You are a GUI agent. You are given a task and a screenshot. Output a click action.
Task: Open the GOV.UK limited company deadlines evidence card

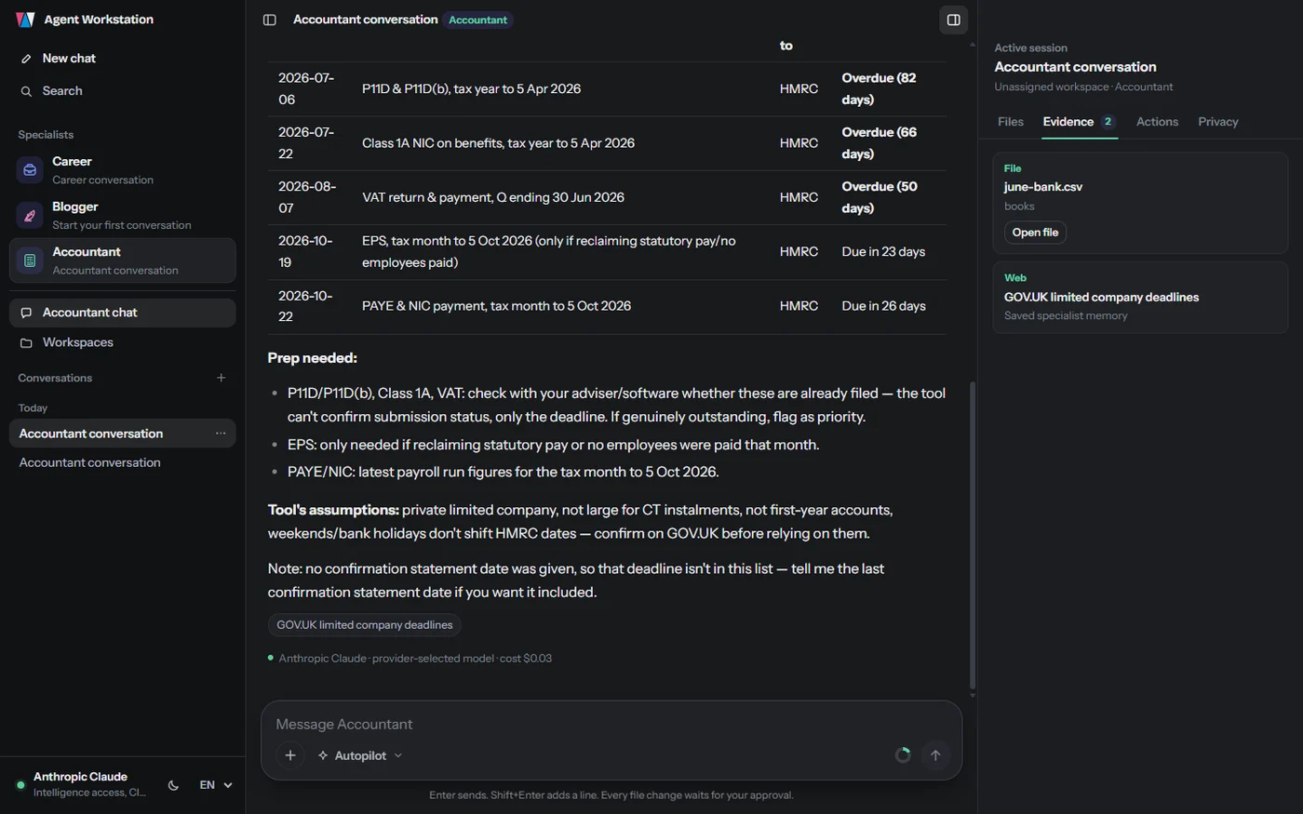coord(1140,297)
